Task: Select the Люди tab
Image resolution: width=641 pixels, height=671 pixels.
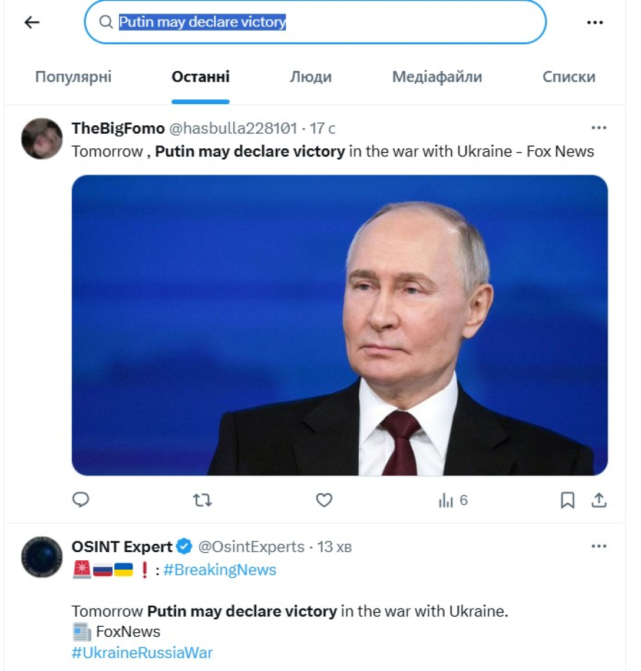Action: tap(311, 77)
